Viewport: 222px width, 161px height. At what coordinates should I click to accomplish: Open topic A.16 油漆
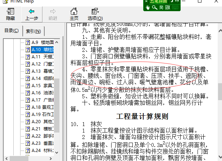point(42,93)
